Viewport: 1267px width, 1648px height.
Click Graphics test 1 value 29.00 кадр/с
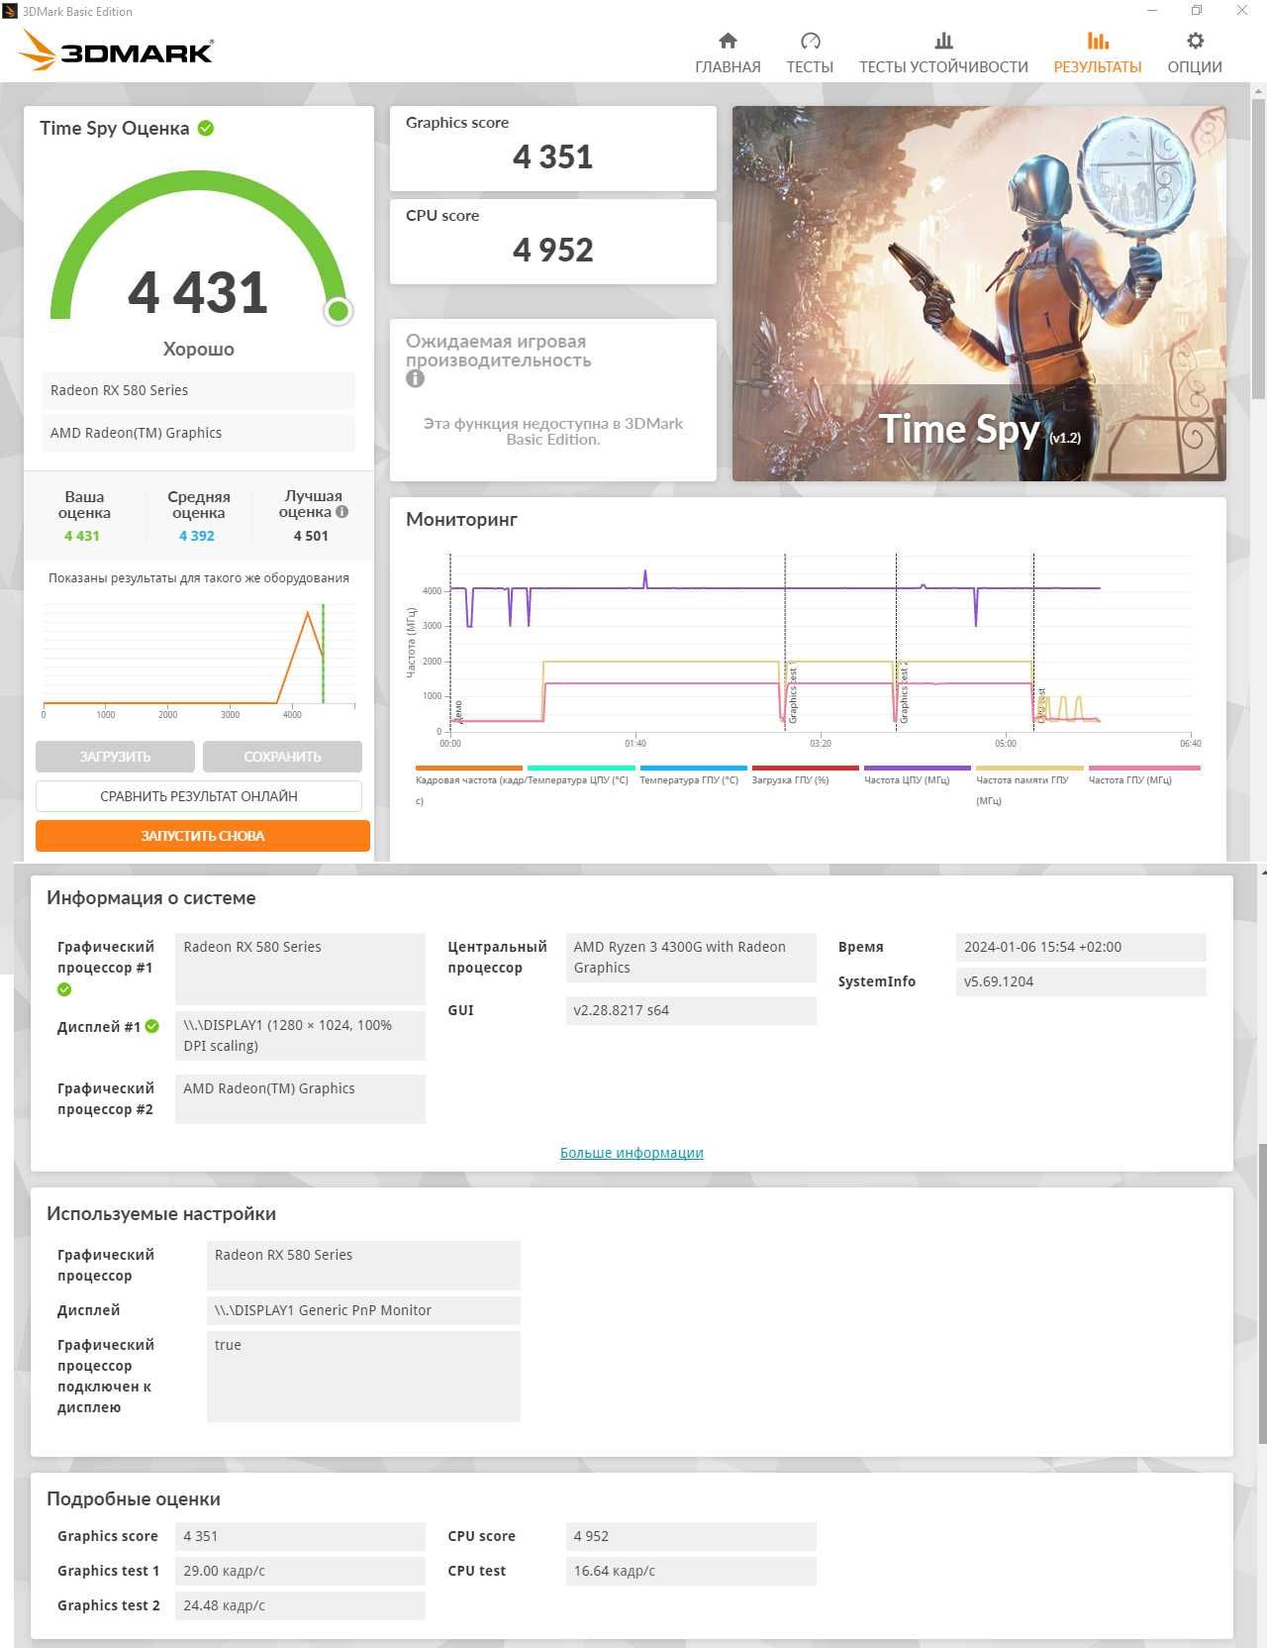point(300,1571)
